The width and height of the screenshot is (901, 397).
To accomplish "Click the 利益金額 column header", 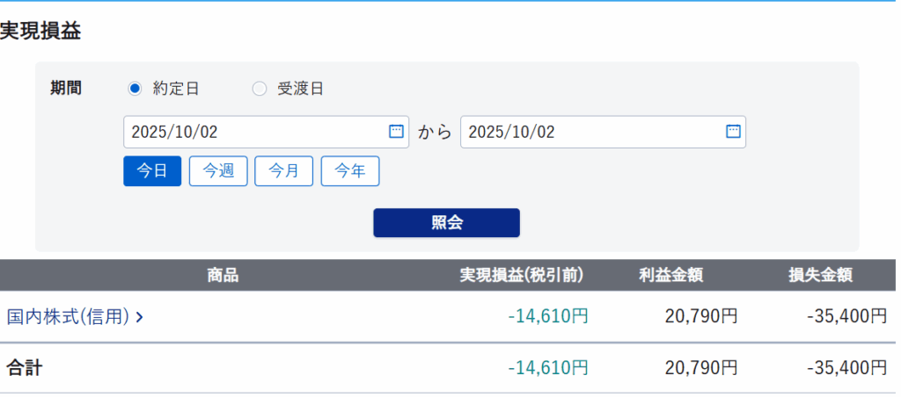I will tap(671, 276).
